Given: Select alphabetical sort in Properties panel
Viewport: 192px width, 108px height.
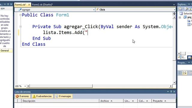Looking at the screenshot, I should pyautogui.click(x=185, y=73).
